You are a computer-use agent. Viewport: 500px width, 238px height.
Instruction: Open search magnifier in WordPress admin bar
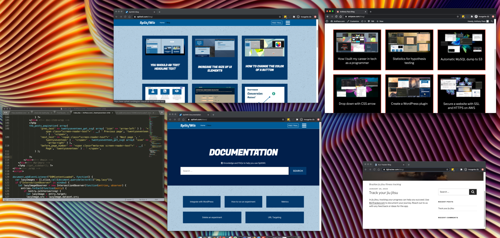(492, 21)
